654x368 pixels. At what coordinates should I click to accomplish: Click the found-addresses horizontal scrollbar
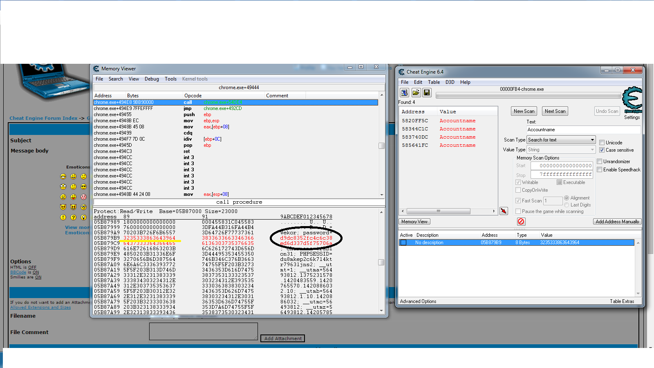(x=448, y=211)
